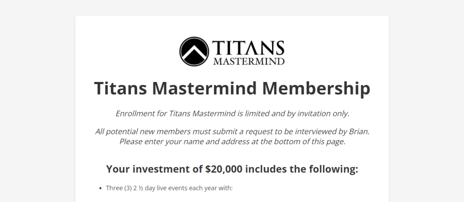Image resolution: width=464 pixels, height=202 pixels.
Task: Click the sentence about being interviewed by Brian
Action: 233,131
